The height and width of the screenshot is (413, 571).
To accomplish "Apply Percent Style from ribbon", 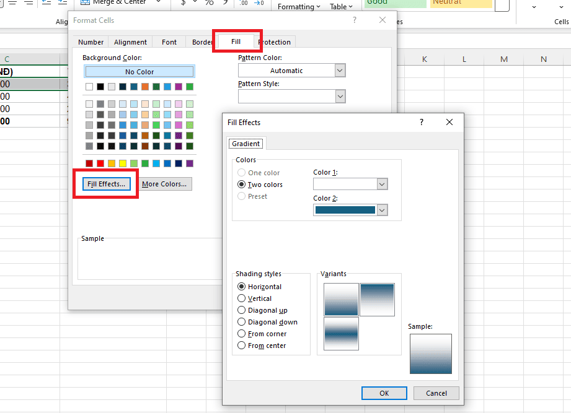I will coord(209,2).
